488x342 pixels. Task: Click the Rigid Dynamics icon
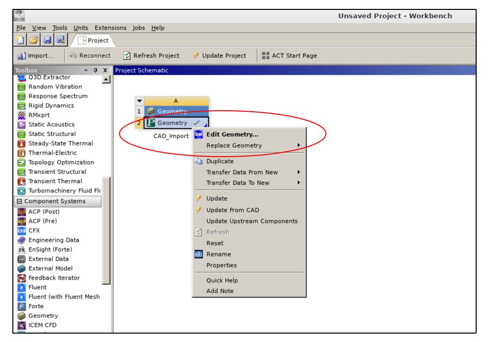tap(21, 106)
